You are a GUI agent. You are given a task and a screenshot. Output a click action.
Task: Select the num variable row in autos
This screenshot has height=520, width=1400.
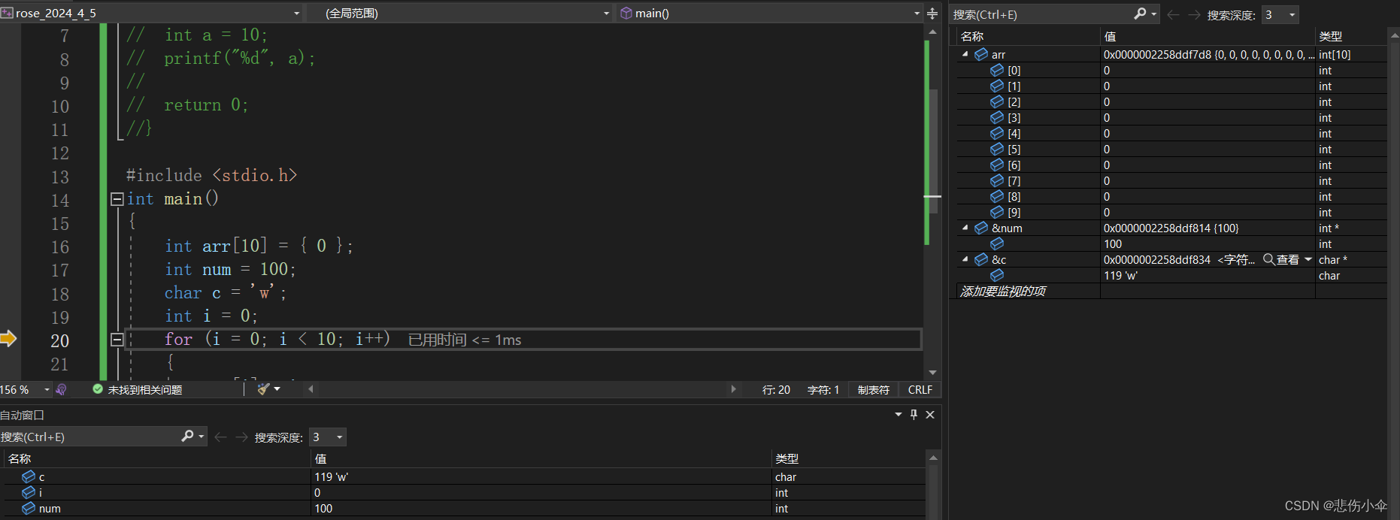[464, 508]
